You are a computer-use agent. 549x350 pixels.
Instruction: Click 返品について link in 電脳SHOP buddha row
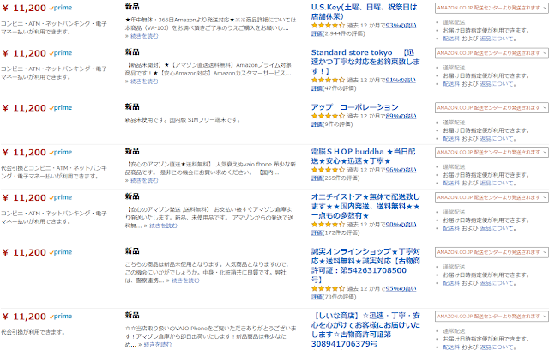pos(497,183)
